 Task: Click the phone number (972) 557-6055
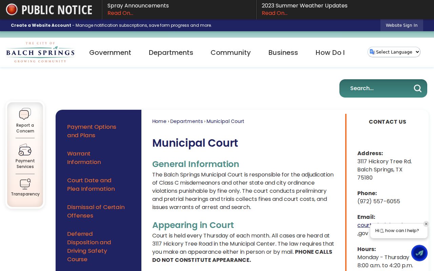click(379, 202)
